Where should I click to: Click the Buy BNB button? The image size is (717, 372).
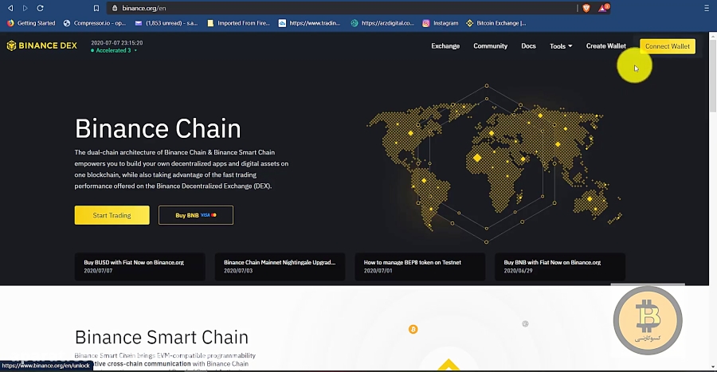(x=196, y=215)
